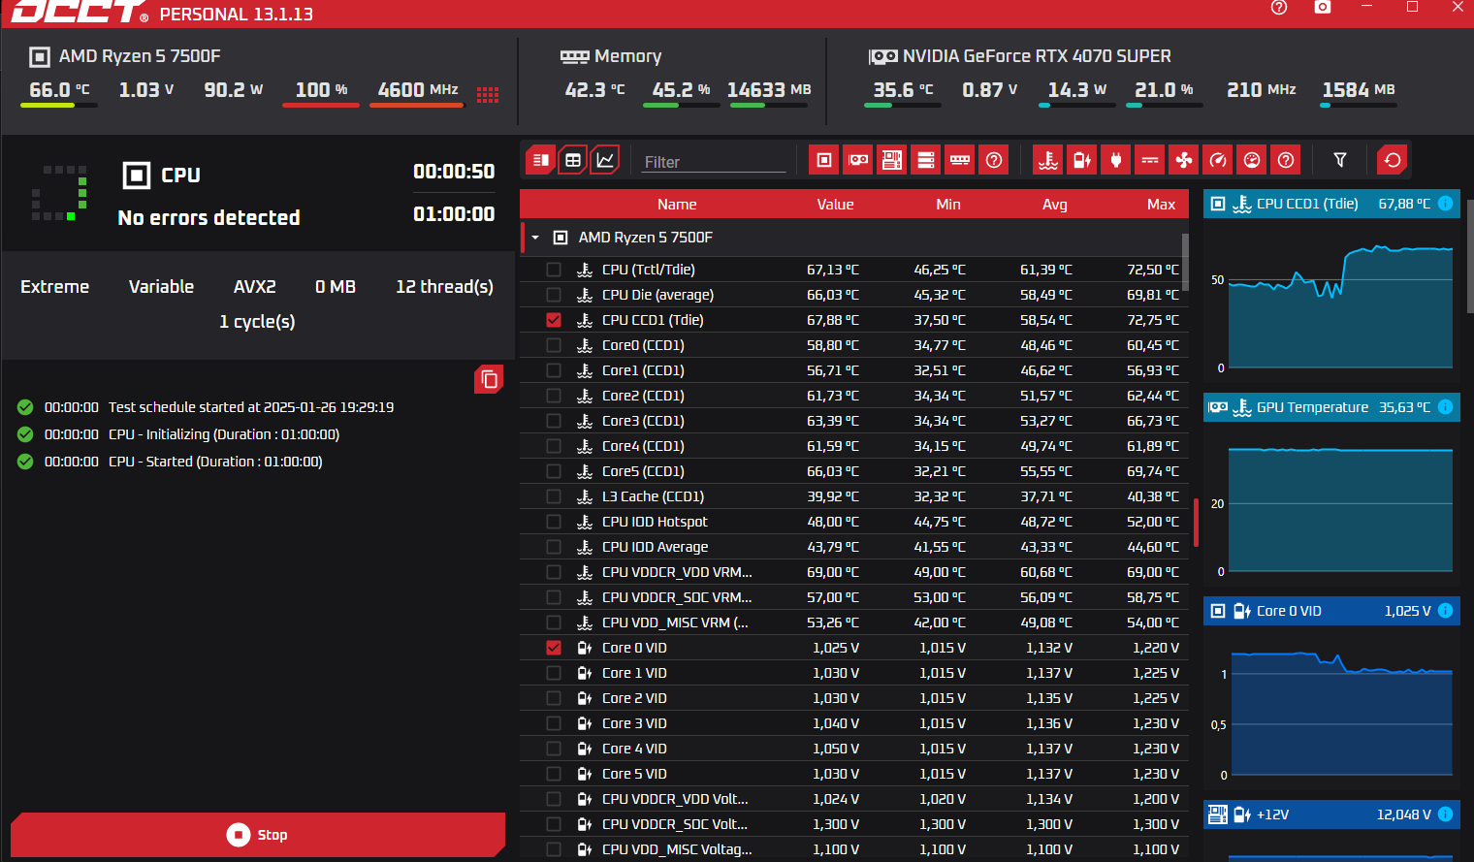
Task: Show power sensors using plug icon
Action: click(x=1116, y=160)
